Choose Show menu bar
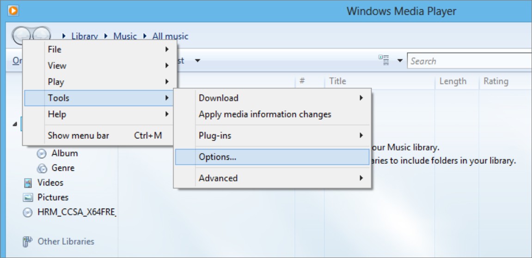This screenshot has height=258, width=532. click(x=99, y=135)
